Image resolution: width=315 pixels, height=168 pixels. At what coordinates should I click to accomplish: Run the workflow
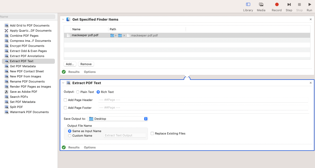point(310,4)
